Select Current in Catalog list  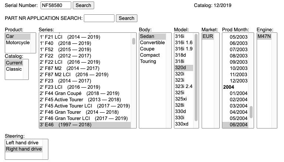[x=14, y=63]
